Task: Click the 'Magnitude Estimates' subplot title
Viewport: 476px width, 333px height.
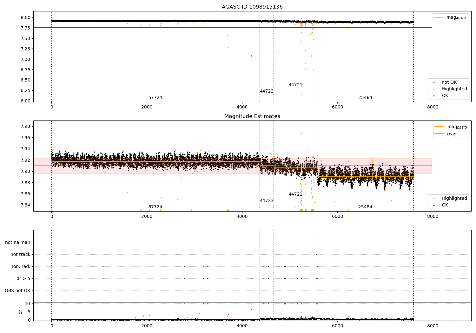Action: point(252,116)
